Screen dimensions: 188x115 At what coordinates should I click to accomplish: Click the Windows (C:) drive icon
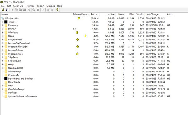(3, 18)
